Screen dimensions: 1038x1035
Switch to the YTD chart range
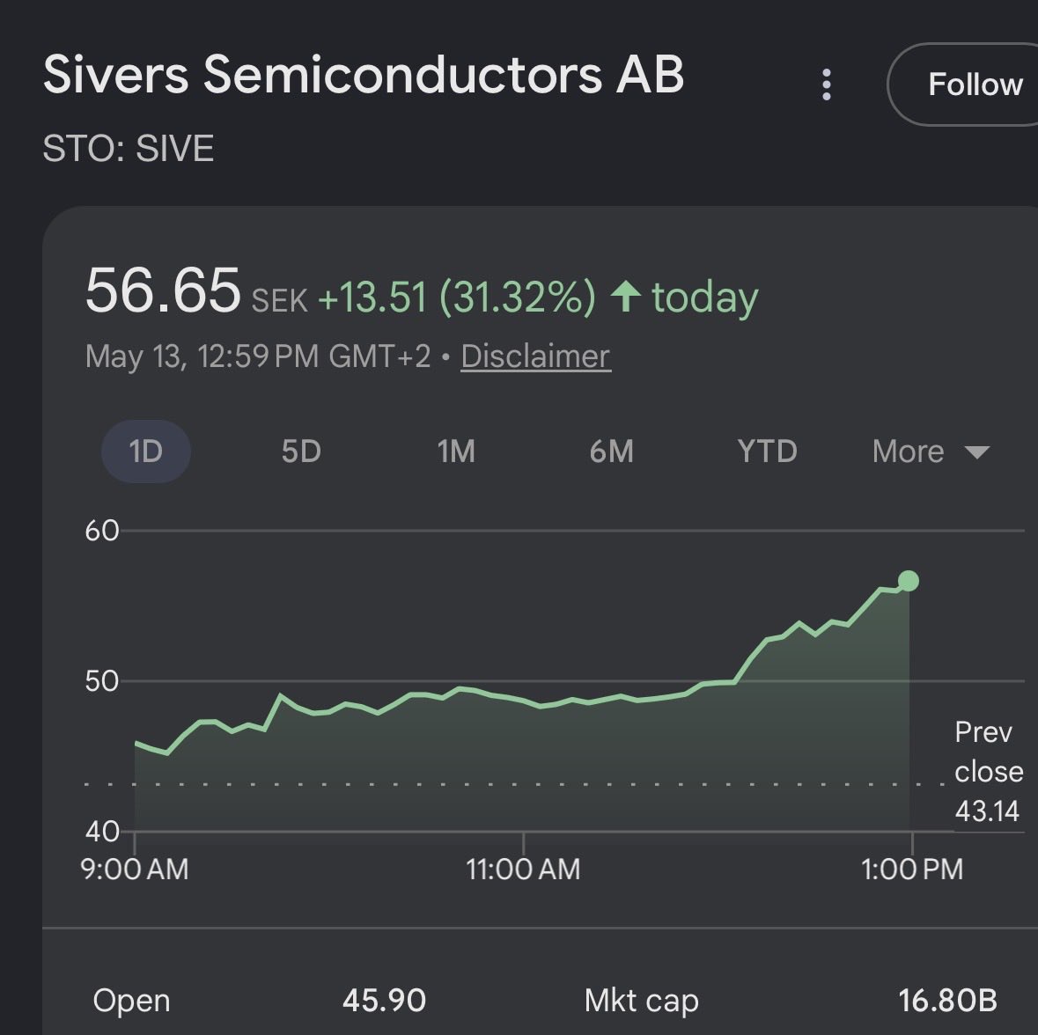click(767, 451)
